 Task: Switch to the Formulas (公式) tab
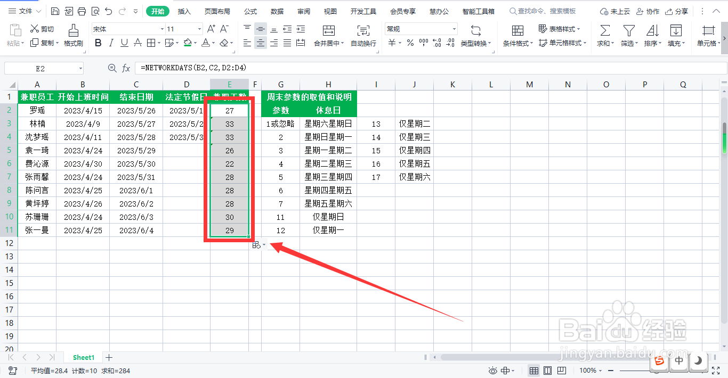[x=250, y=11]
